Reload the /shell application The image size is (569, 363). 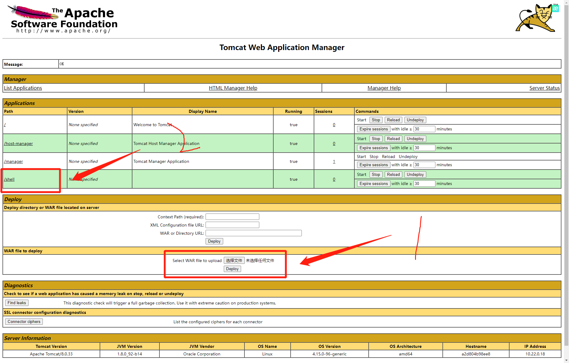coord(394,175)
